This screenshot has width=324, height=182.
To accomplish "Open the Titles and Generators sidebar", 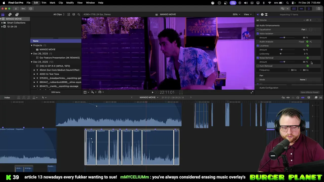I will [x=17, y=14].
